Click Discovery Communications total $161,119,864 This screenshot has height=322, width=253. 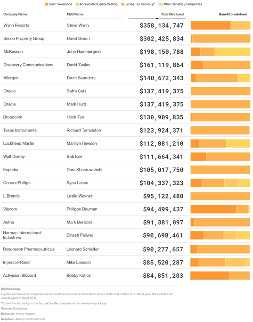click(162, 65)
